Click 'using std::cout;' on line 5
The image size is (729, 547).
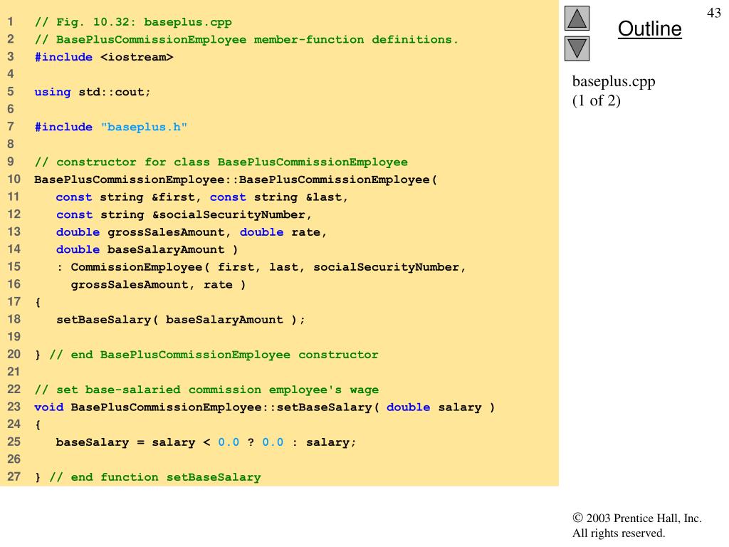(93, 92)
